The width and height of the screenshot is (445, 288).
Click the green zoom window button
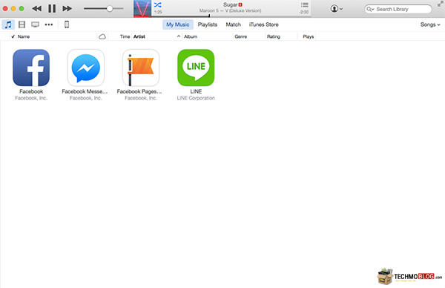[22, 8]
